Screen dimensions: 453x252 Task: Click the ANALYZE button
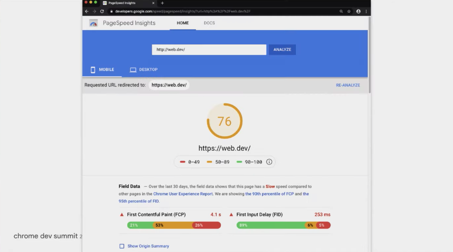283,49
